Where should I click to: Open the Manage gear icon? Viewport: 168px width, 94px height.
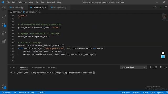(x=4, y=87)
